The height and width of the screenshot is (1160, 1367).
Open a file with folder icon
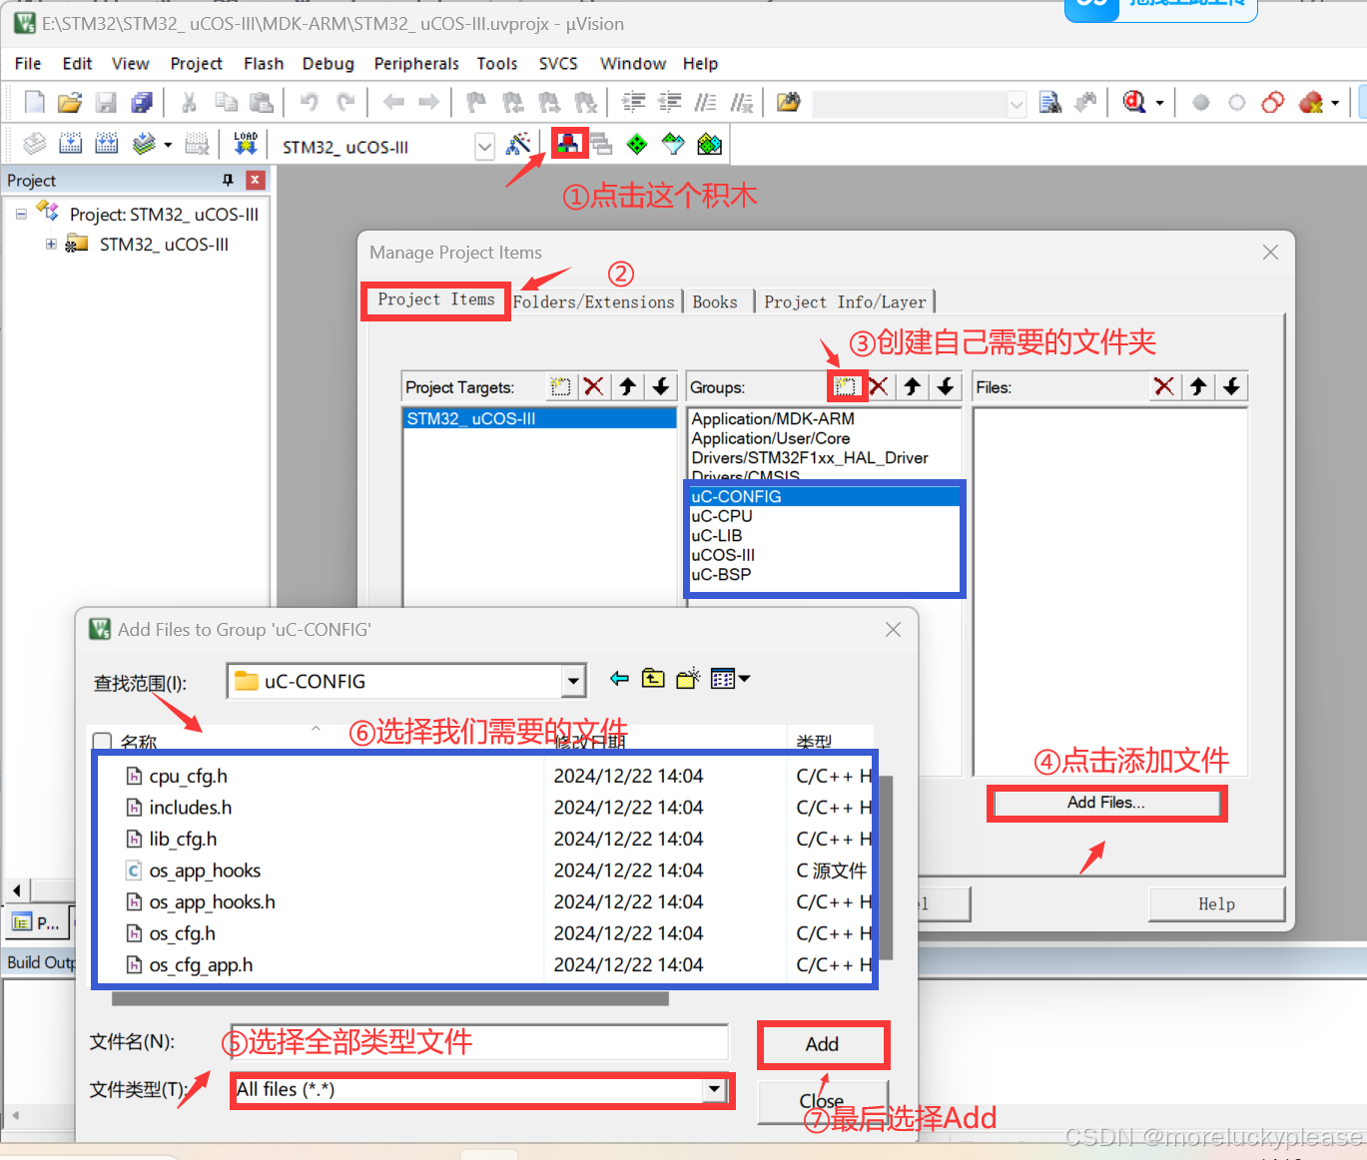tap(70, 102)
